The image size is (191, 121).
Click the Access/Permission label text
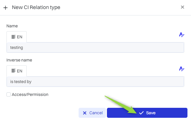(30, 95)
